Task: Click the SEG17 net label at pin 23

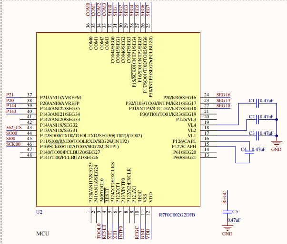Action: coord(223,101)
